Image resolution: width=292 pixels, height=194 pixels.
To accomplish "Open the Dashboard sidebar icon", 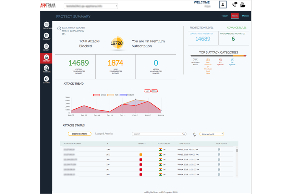I will [x=46, y=25].
